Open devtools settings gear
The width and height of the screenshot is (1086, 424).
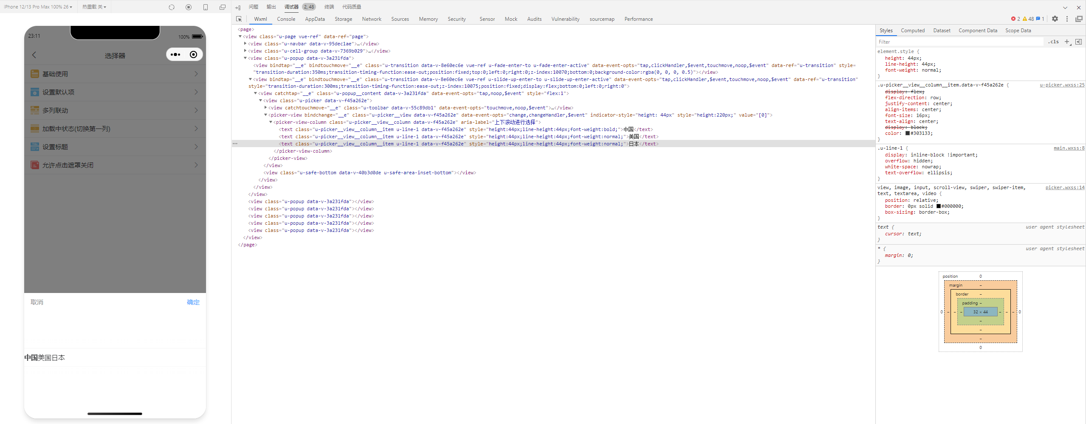1055,19
